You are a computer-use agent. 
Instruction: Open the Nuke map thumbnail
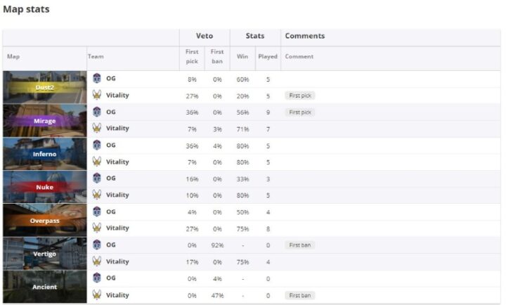point(44,187)
